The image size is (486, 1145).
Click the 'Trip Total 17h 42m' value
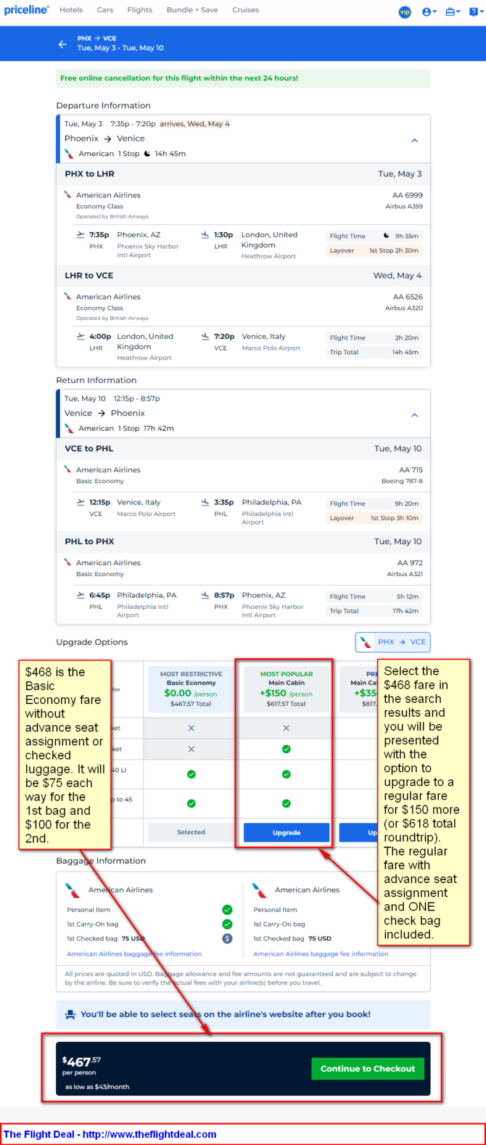coord(405,611)
